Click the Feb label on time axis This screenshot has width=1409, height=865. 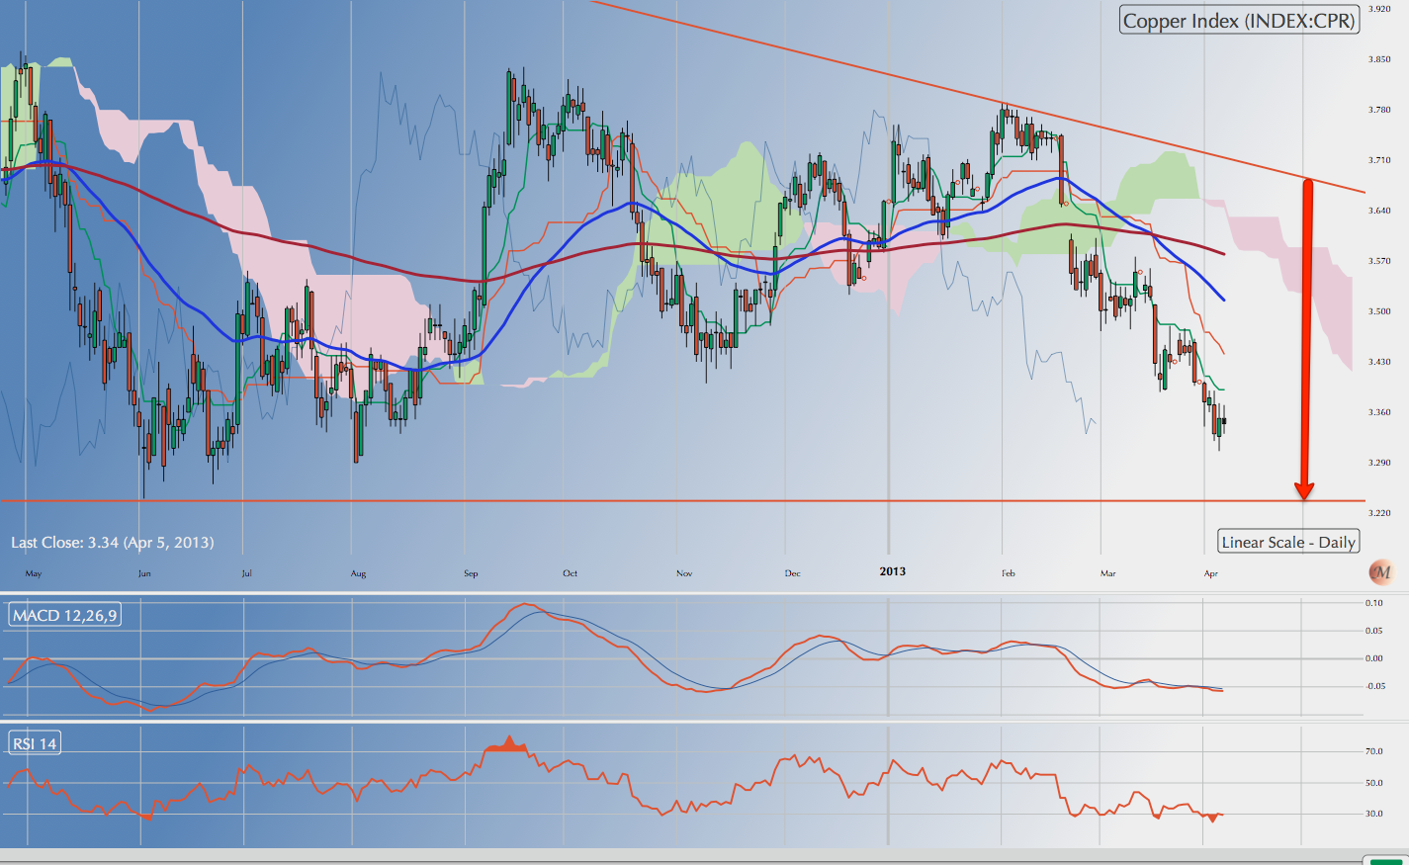click(x=1008, y=573)
